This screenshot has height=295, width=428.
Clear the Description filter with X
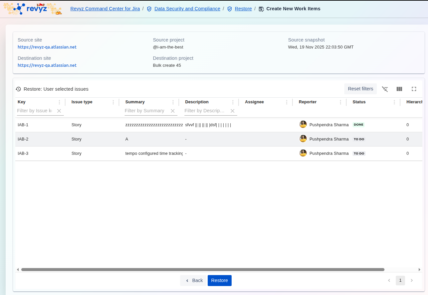(233, 111)
